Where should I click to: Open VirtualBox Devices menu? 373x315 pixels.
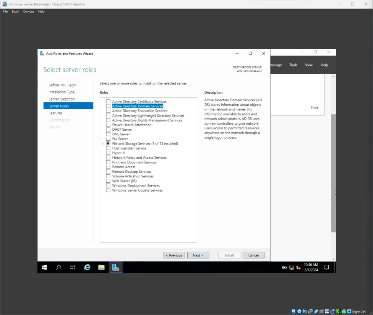click(29, 11)
